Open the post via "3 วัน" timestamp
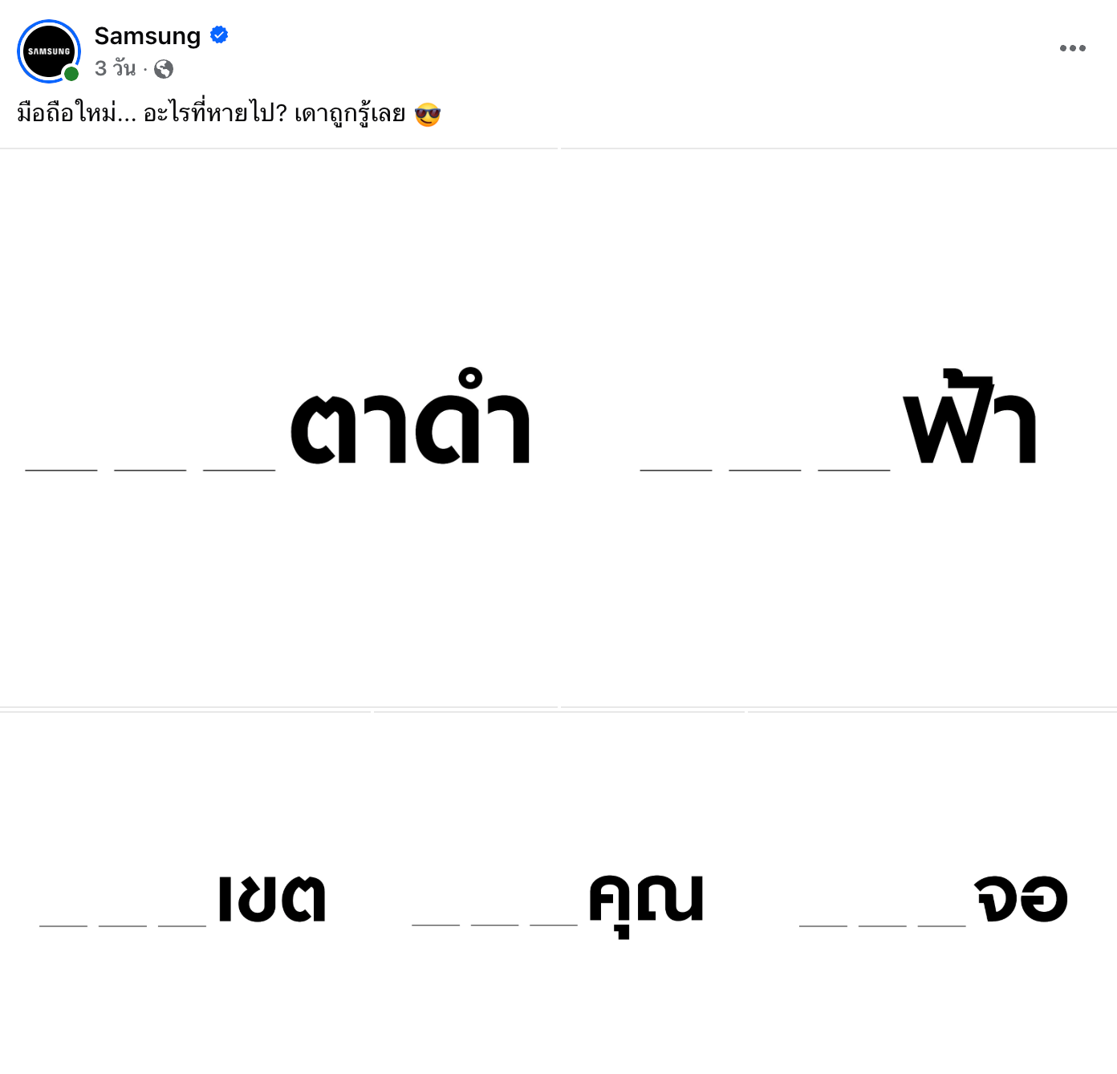This screenshot has height=1074, width=1117. [x=116, y=69]
